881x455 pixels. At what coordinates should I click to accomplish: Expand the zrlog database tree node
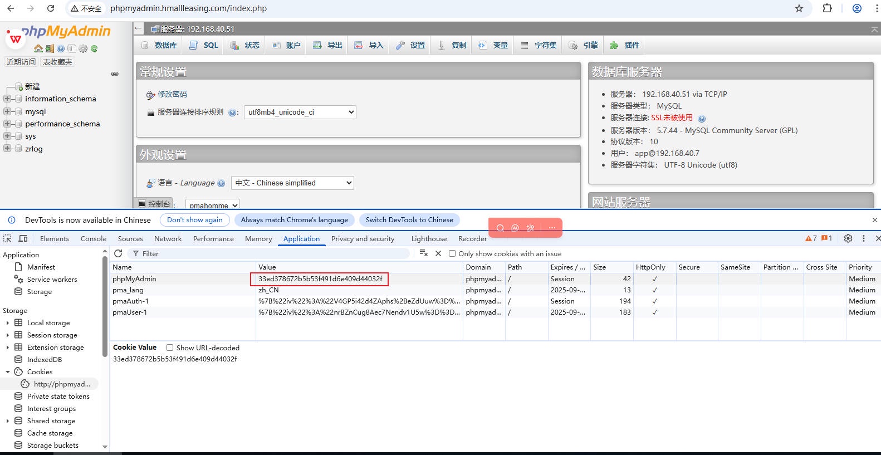pos(7,148)
